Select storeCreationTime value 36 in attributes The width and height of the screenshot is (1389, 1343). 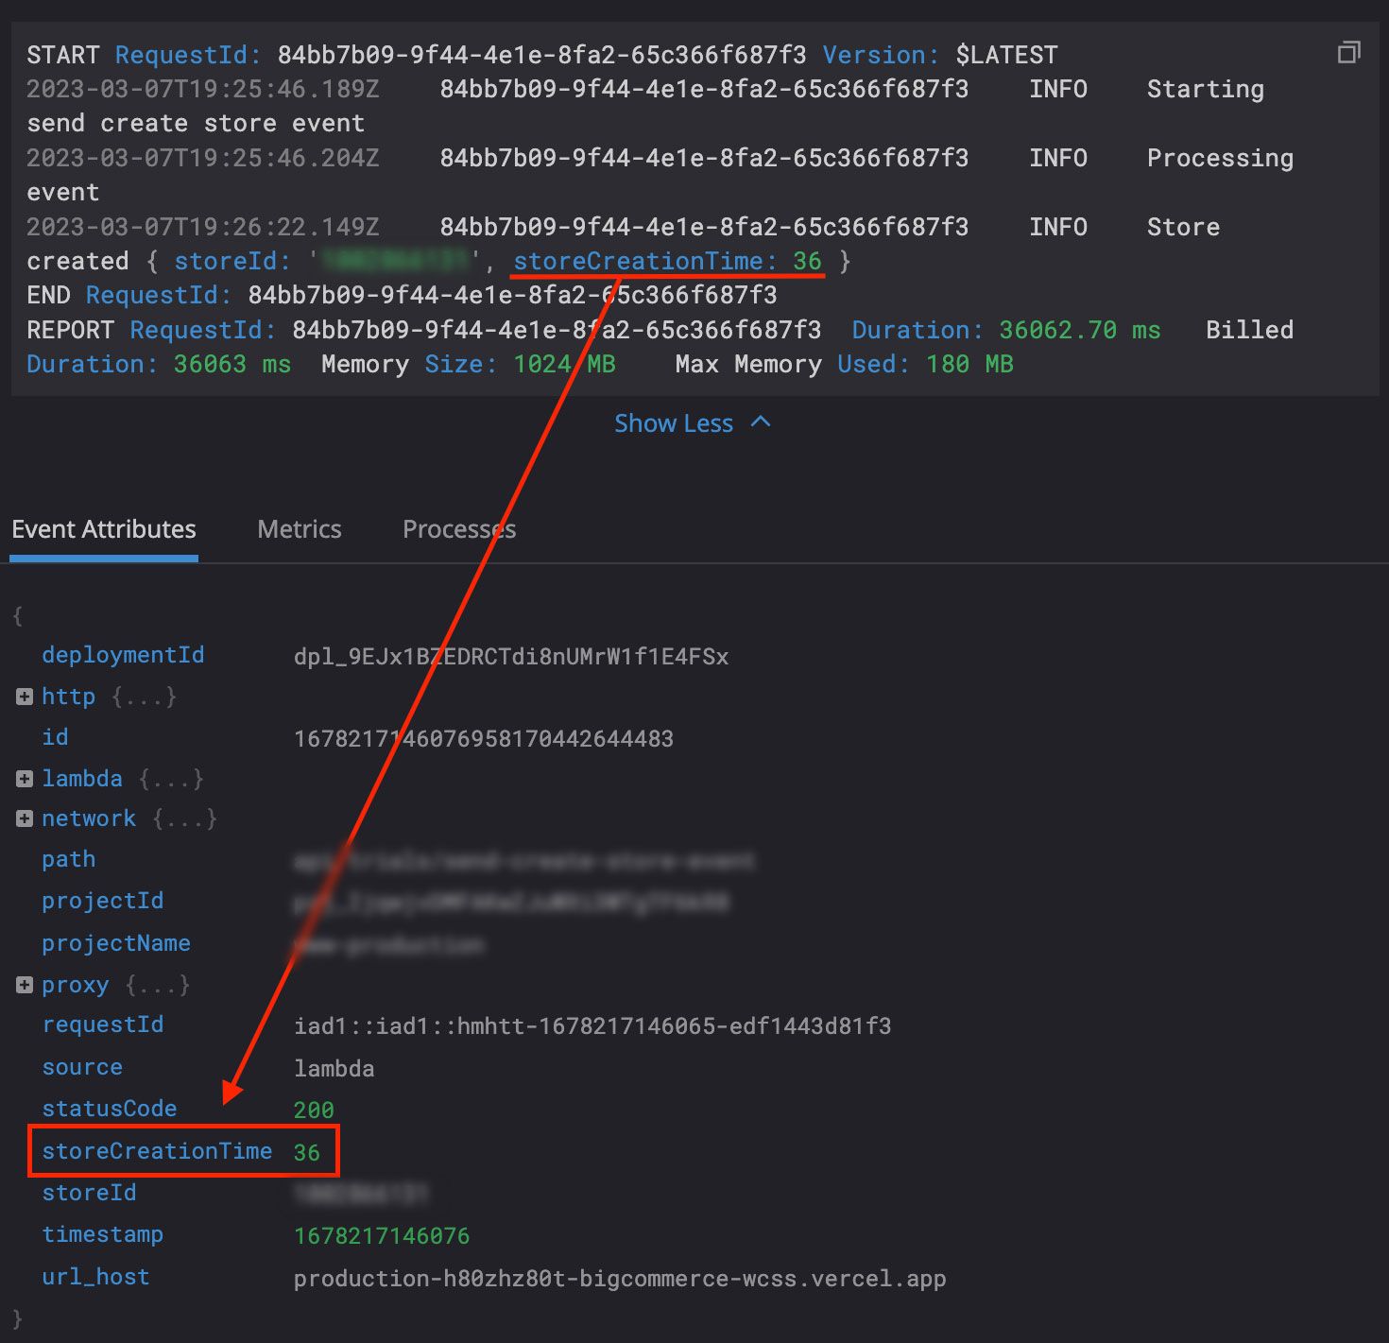(x=307, y=1153)
